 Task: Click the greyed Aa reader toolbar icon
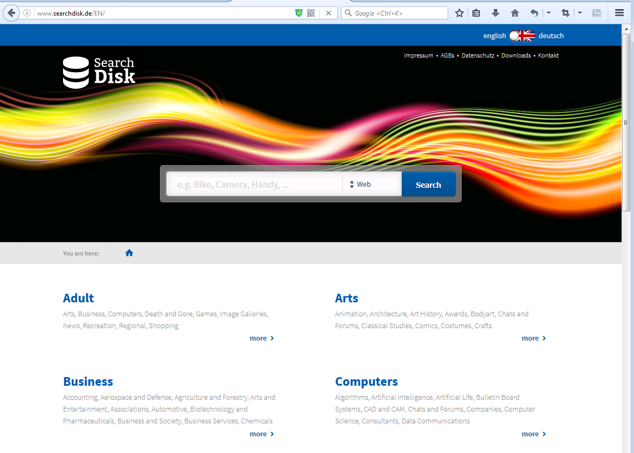[597, 13]
